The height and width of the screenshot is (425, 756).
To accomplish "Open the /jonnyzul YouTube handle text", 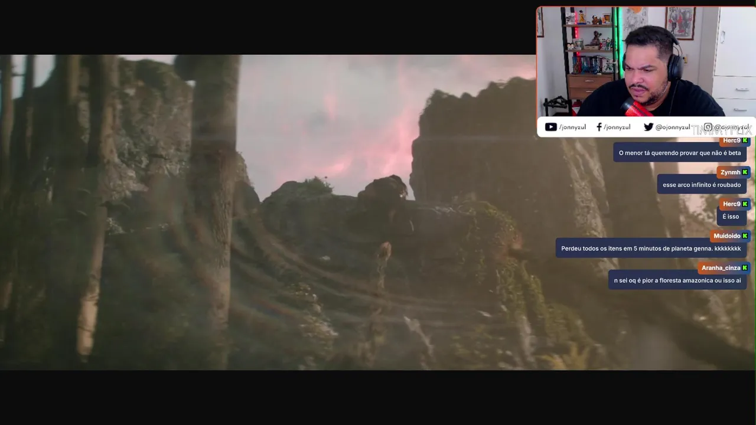I will coord(572,127).
